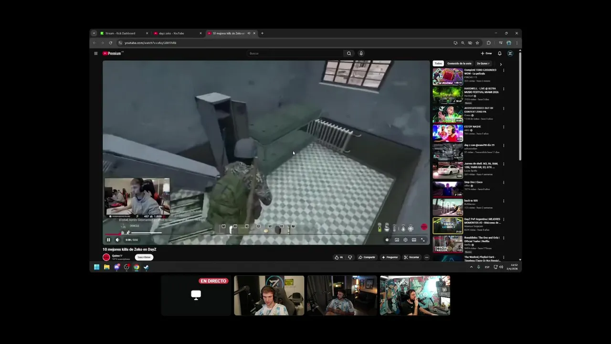This screenshot has height=344, width=611.
Task: Enter fullscreen mode in the player
Action: point(422,240)
